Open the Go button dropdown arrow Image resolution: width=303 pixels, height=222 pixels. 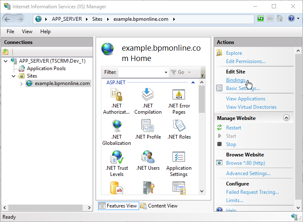coord(190,72)
